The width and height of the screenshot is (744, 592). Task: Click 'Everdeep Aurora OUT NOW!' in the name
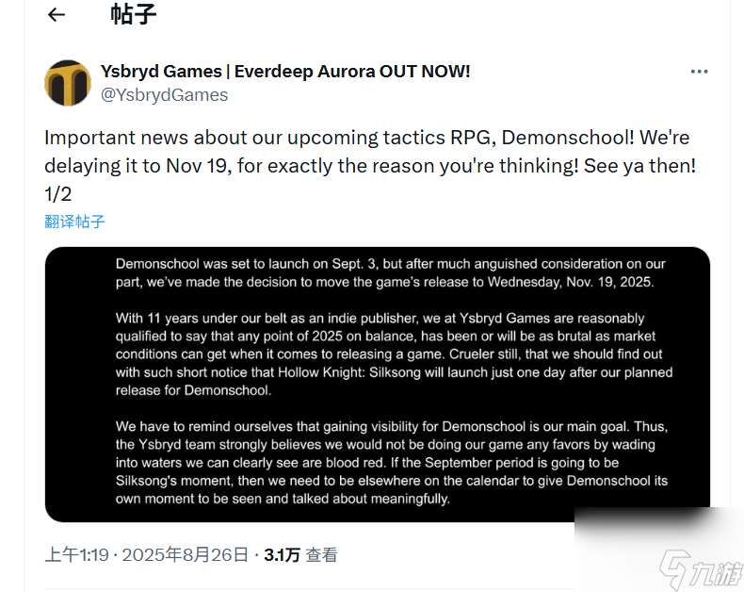coord(352,72)
